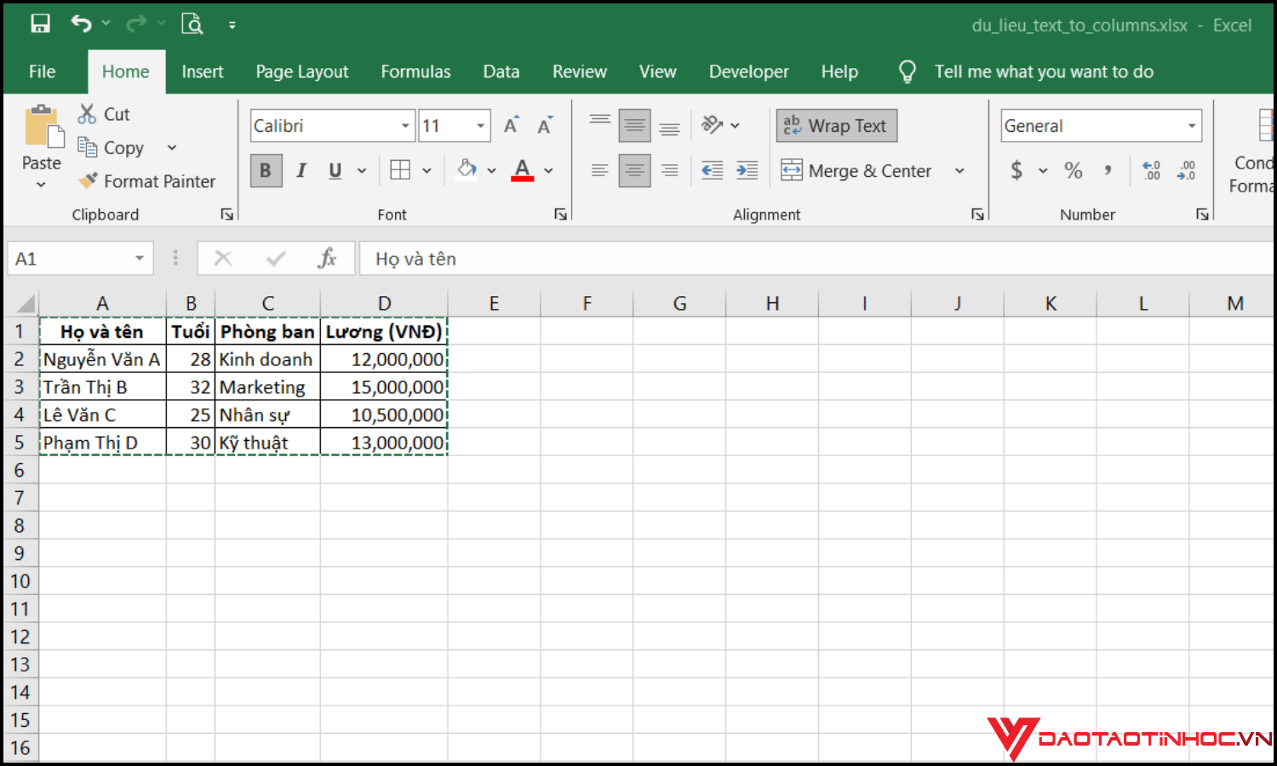Click the Insert Function fx icon
Screen dimensions: 1277x766
[327, 259]
